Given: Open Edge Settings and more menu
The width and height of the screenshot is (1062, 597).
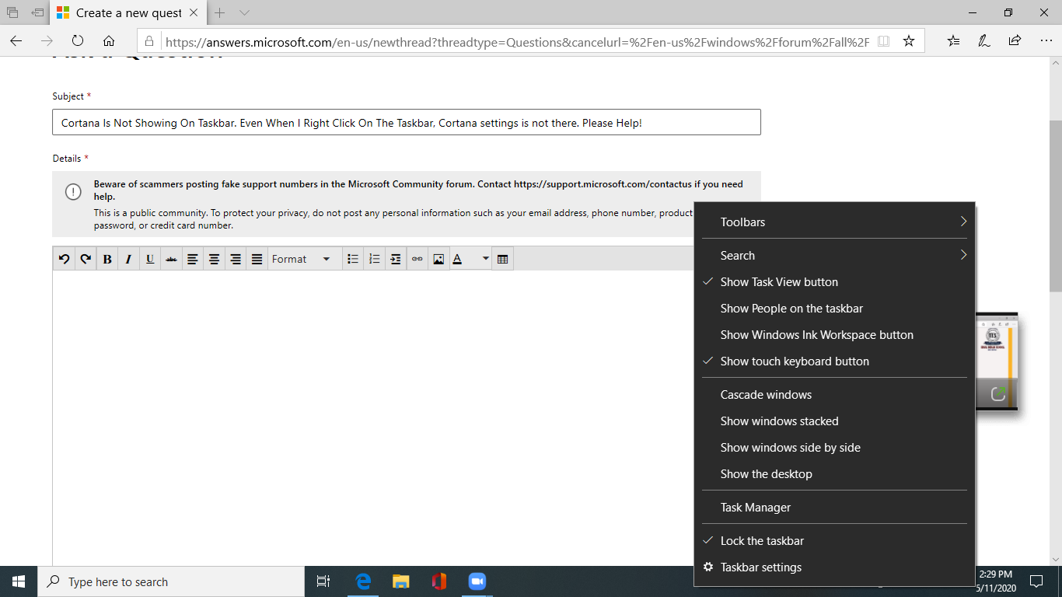Looking at the screenshot, I should click(x=1045, y=41).
